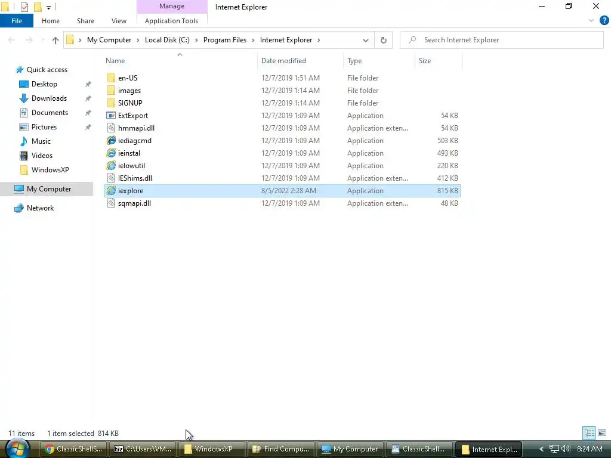Open the recent locations dropdown arrow
This screenshot has width=611, height=458.
[x=43, y=40]
